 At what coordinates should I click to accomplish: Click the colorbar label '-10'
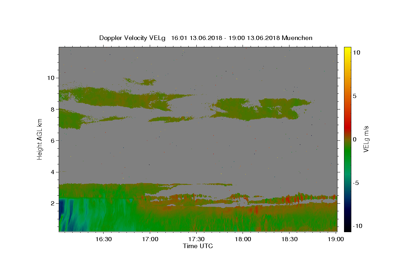358,226
